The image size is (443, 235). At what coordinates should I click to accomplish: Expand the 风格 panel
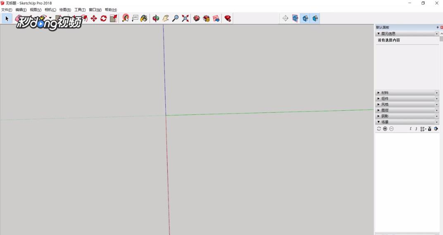click(x=379, y=104)
